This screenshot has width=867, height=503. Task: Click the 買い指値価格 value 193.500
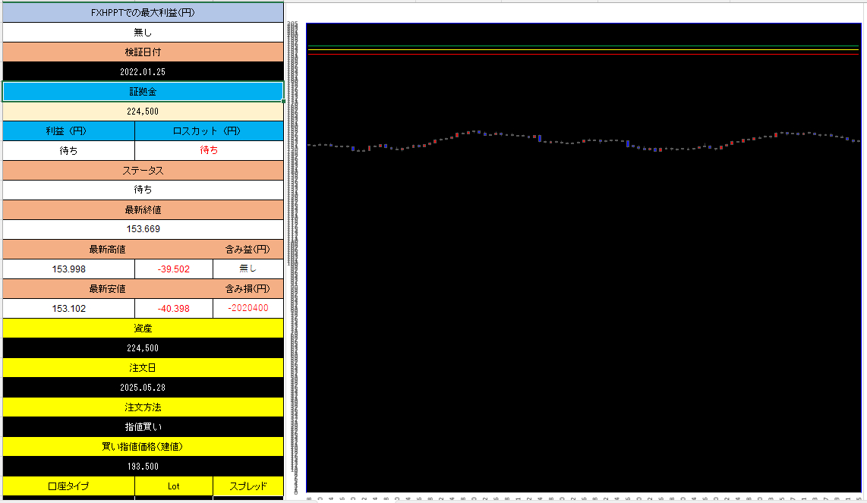coord(143,466)
